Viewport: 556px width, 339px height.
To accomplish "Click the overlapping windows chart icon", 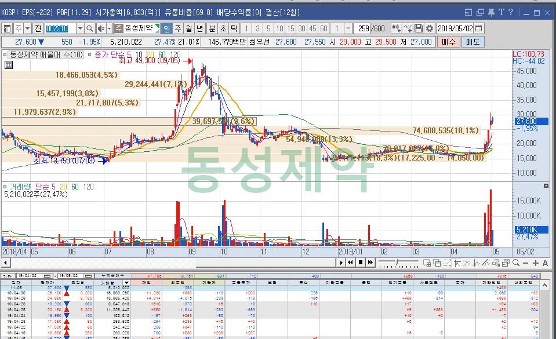I will pyautogui.click(x=437, y=263).
